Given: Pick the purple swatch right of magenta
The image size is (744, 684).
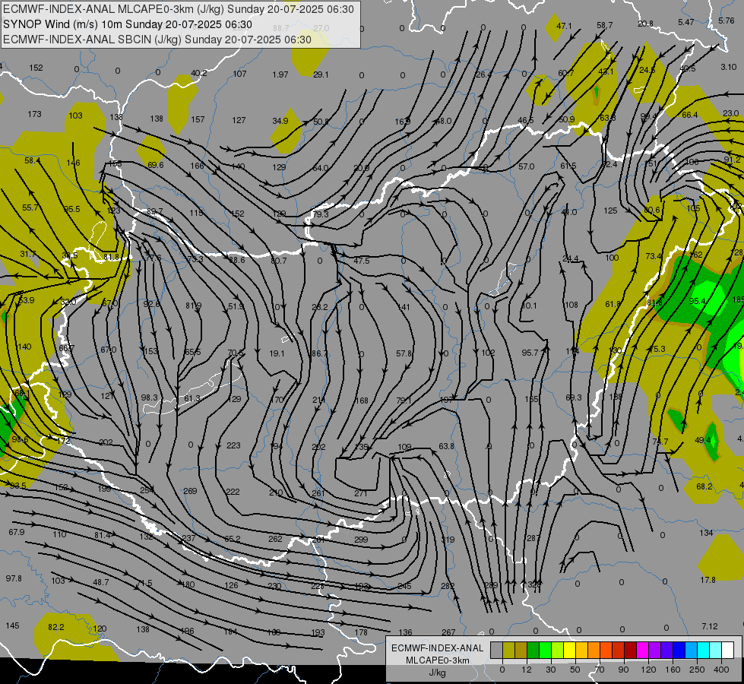Looking at the screenshot, I should click(x=655, y=650).
